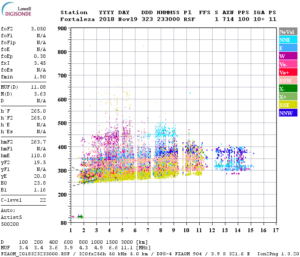The width and height of the screenshot is (300, 257).
Task: Click the station name Fortaleza
Action: coord(78,19)
